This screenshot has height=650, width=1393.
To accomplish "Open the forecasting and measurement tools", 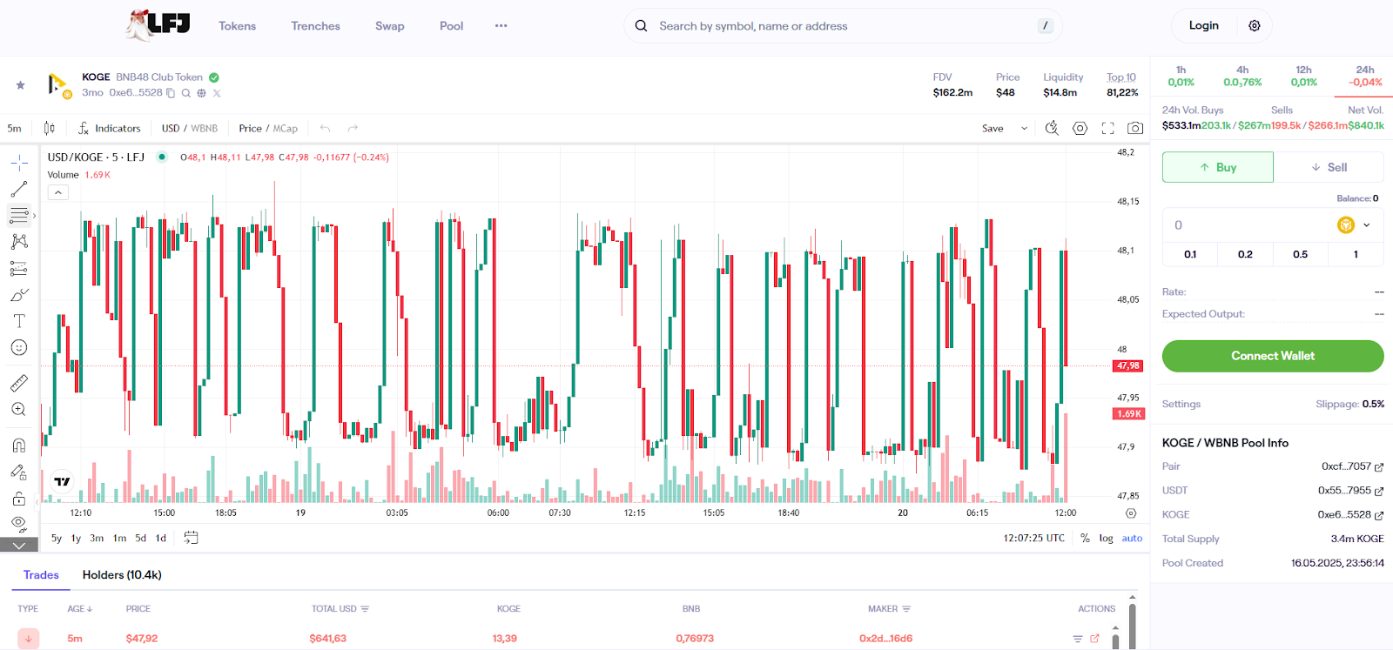I will point(19,268).
